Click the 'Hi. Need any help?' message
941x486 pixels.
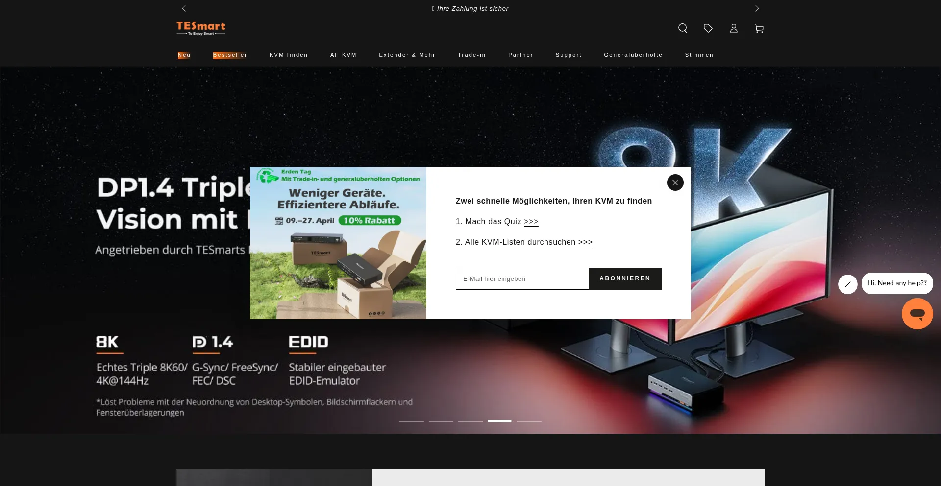pos(897,283)
